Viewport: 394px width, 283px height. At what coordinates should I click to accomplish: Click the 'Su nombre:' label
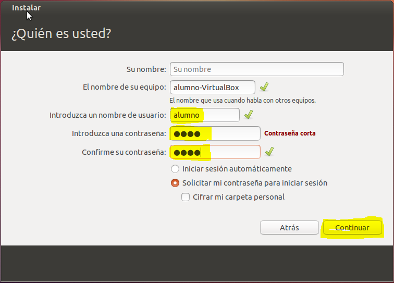point(146,69)
